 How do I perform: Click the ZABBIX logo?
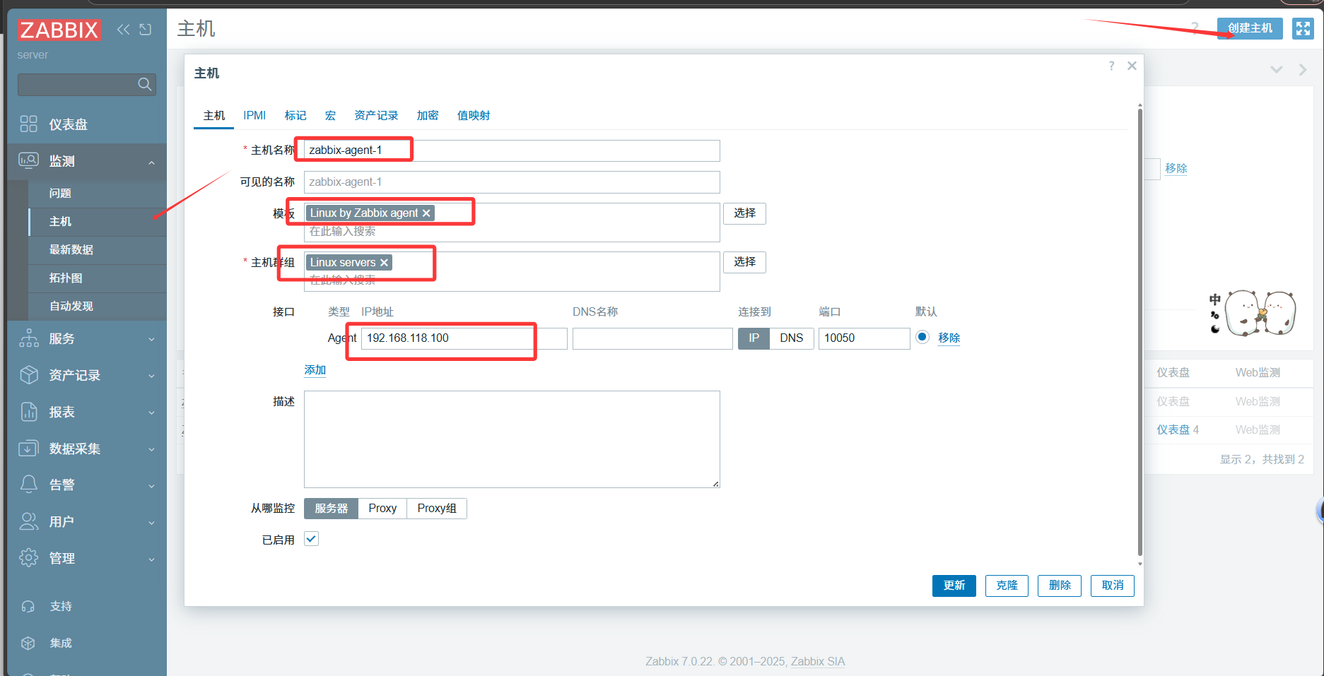59,30
